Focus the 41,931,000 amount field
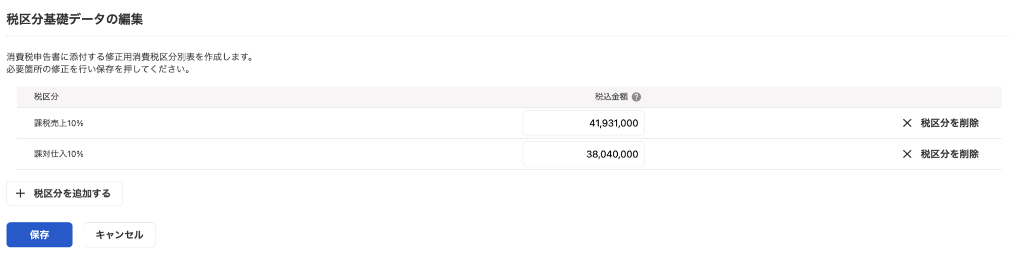1009x253 pixels. click(583, 123)
